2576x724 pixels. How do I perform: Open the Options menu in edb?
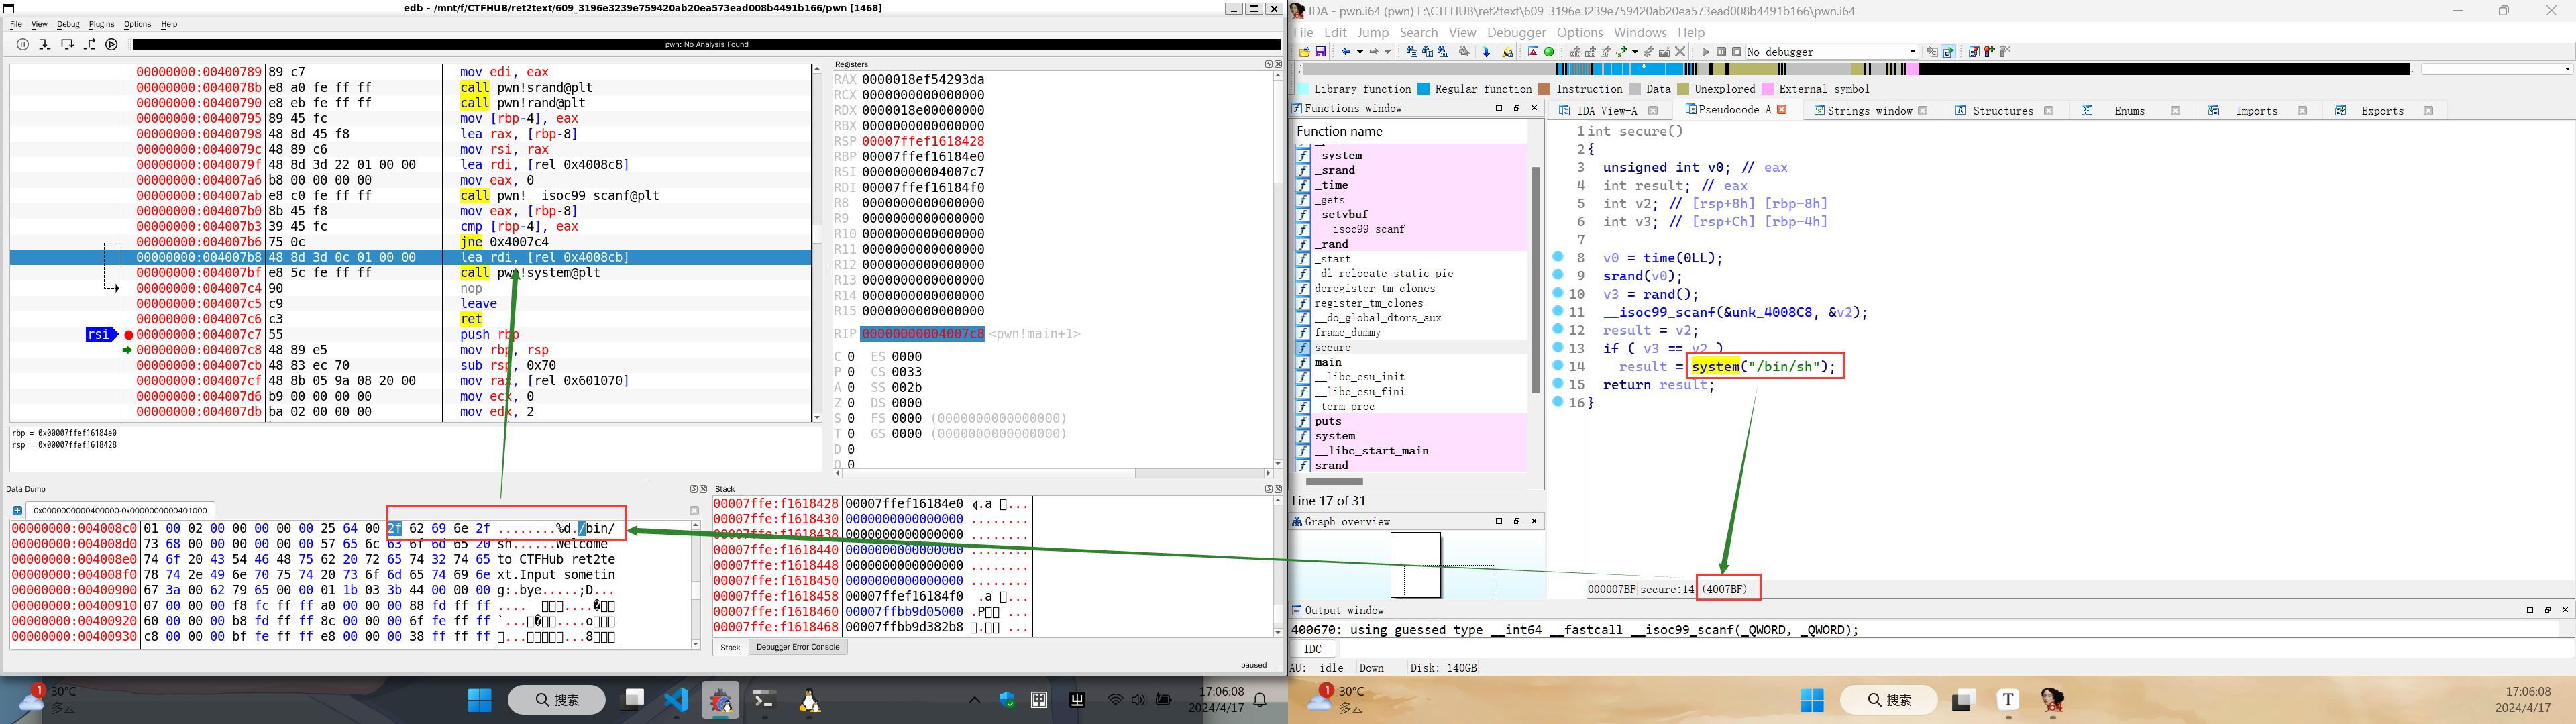pos(137,24)
